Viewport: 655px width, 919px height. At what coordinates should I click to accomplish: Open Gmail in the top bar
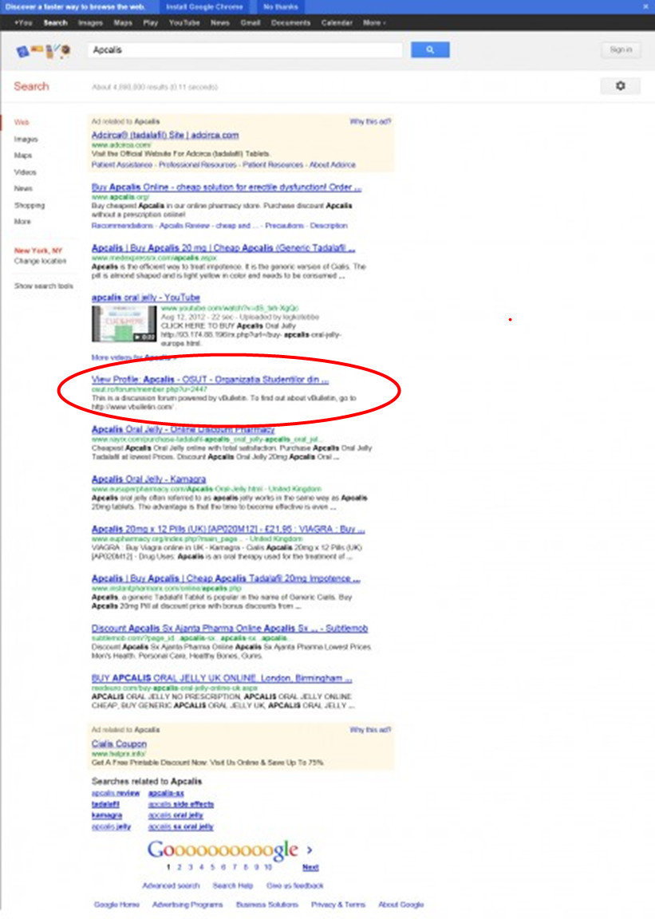[251, 23]
